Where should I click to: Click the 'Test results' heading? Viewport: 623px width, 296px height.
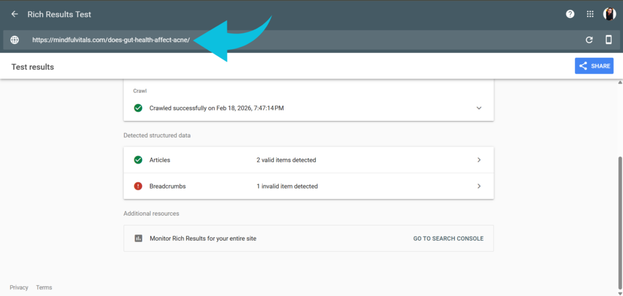tap(33, 67)
